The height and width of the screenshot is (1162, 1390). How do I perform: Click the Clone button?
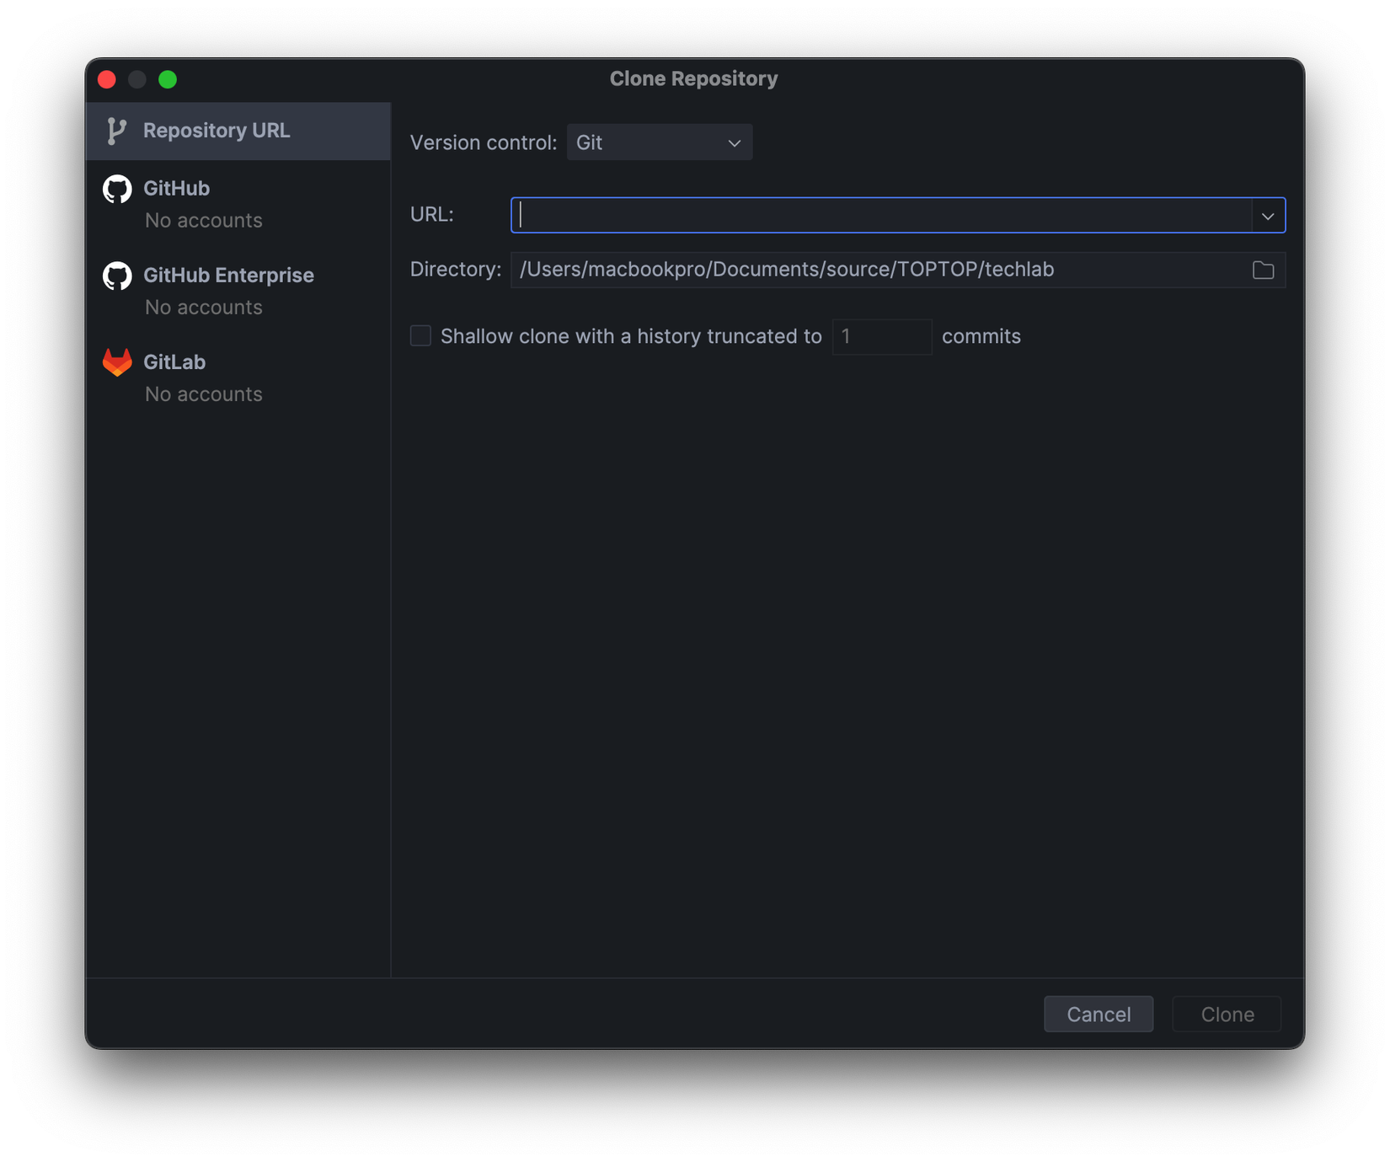click(1227, 1014)
